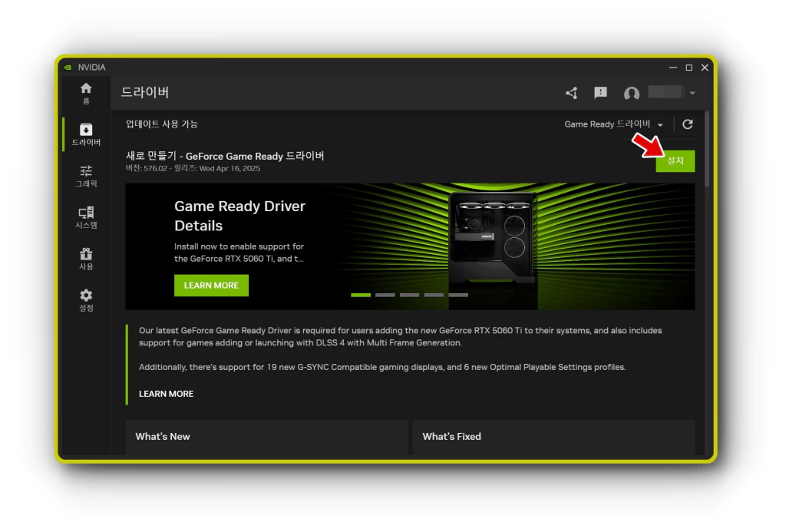The width and height of the screenshot is (786, 532).
Task: Open the feedback notification icon
Action: 600,93
